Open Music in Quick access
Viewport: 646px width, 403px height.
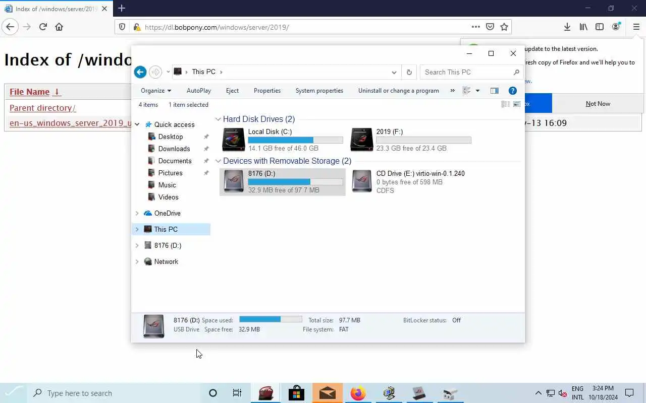167,185
